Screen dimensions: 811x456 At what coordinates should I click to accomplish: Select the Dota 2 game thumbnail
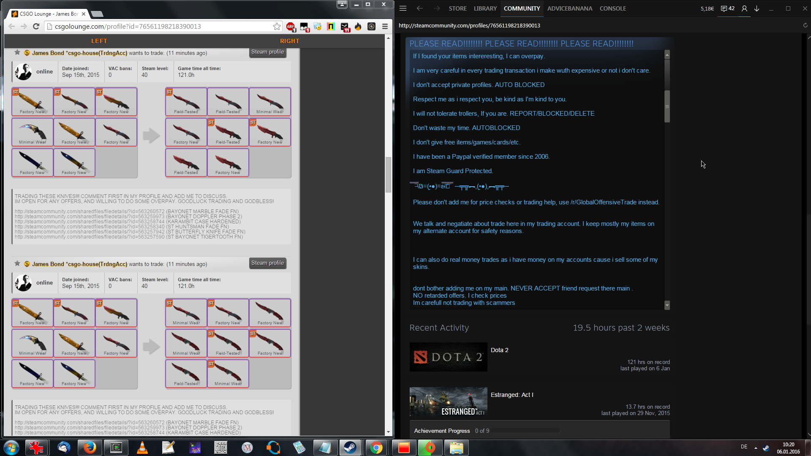coord(448,357)
